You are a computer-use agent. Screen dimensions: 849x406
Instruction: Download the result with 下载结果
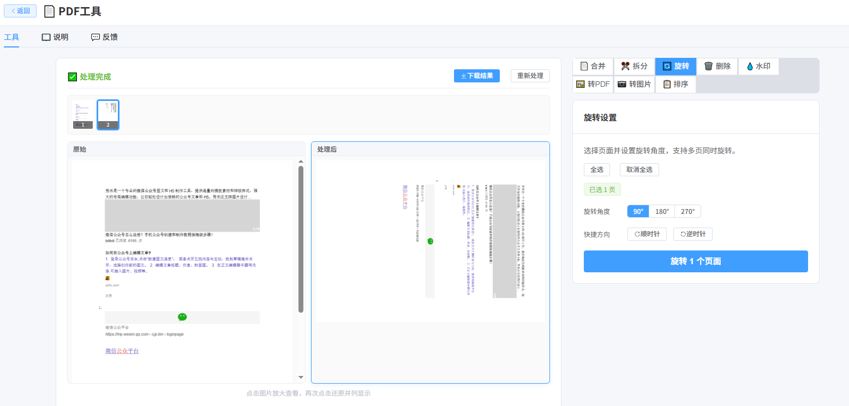(477, 76)
